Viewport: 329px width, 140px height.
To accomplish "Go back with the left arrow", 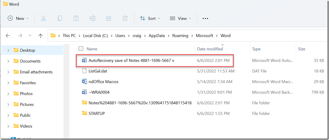I will [8, 36].
